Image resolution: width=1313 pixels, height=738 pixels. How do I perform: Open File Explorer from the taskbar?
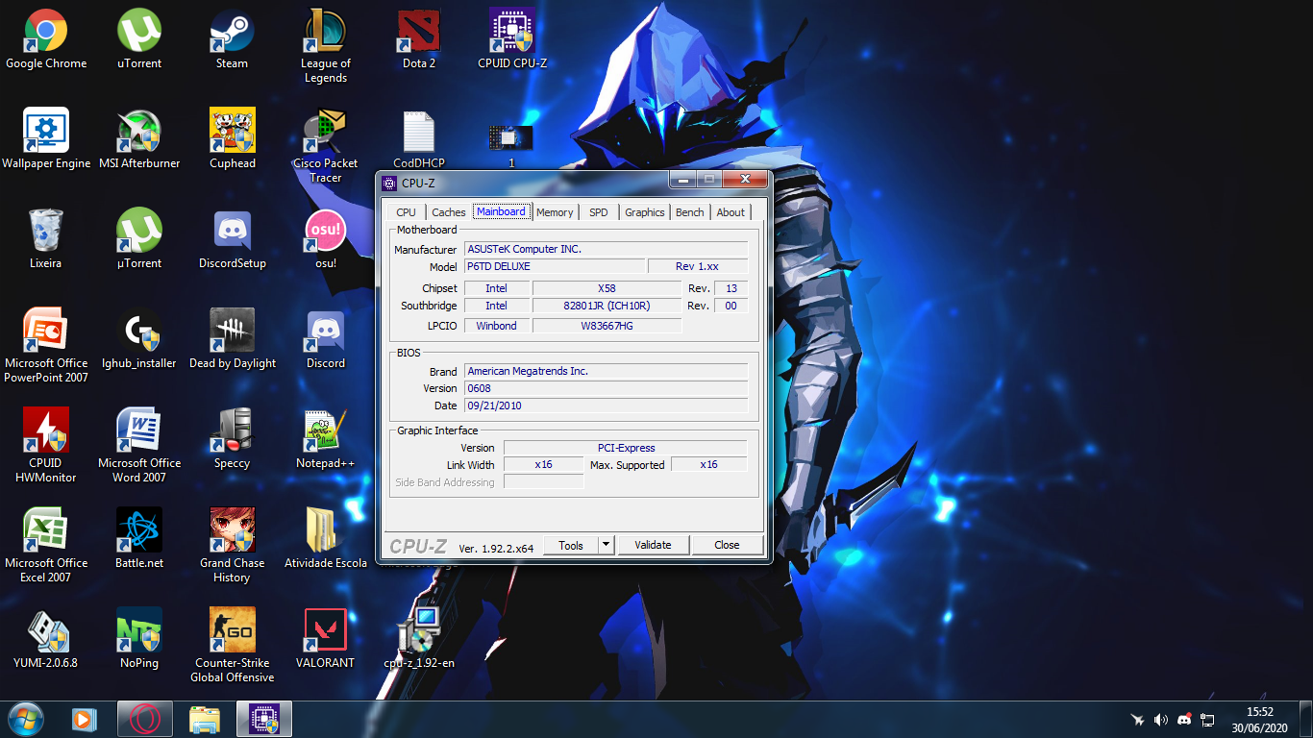click(204, 719)
